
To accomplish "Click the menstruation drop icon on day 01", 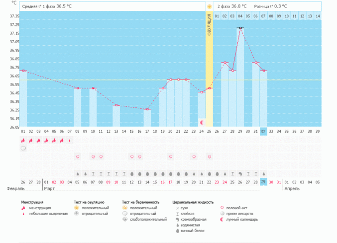I will 23,140.
